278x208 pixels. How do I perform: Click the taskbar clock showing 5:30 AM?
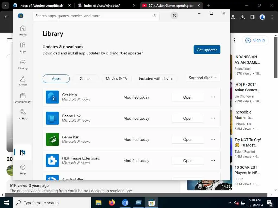tap(255, 203)
